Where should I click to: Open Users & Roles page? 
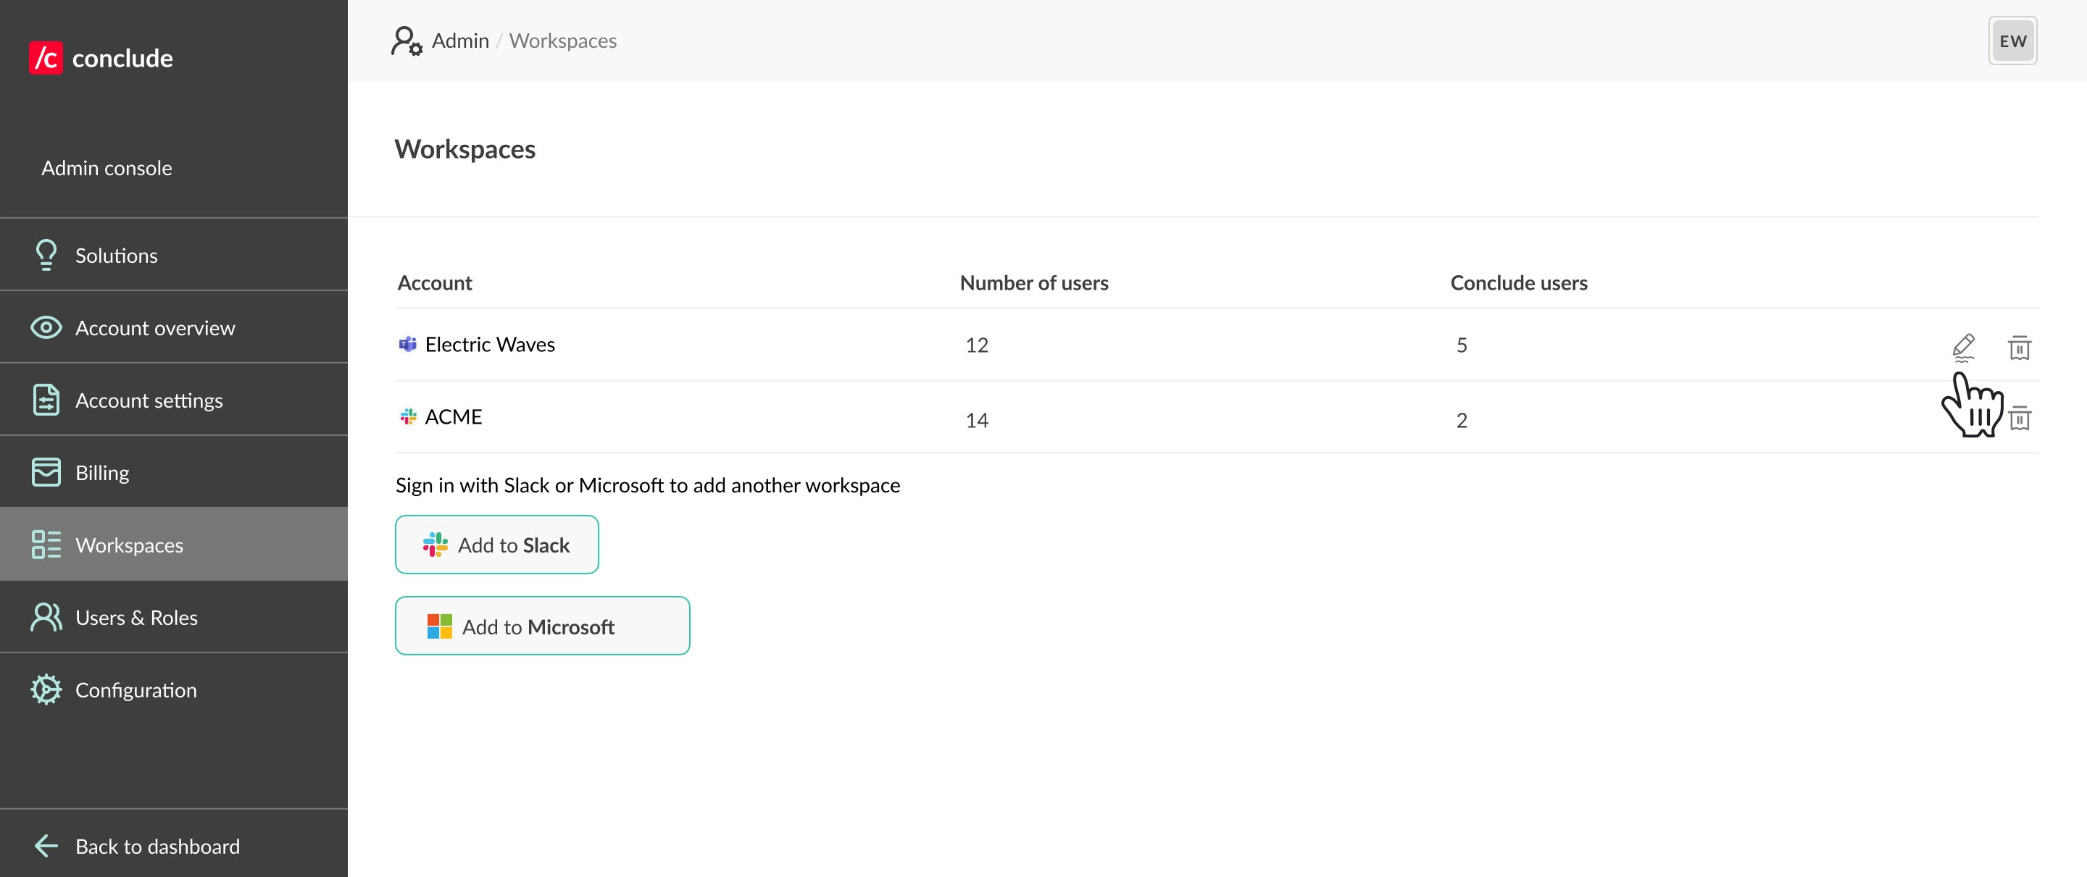[136, 618]
